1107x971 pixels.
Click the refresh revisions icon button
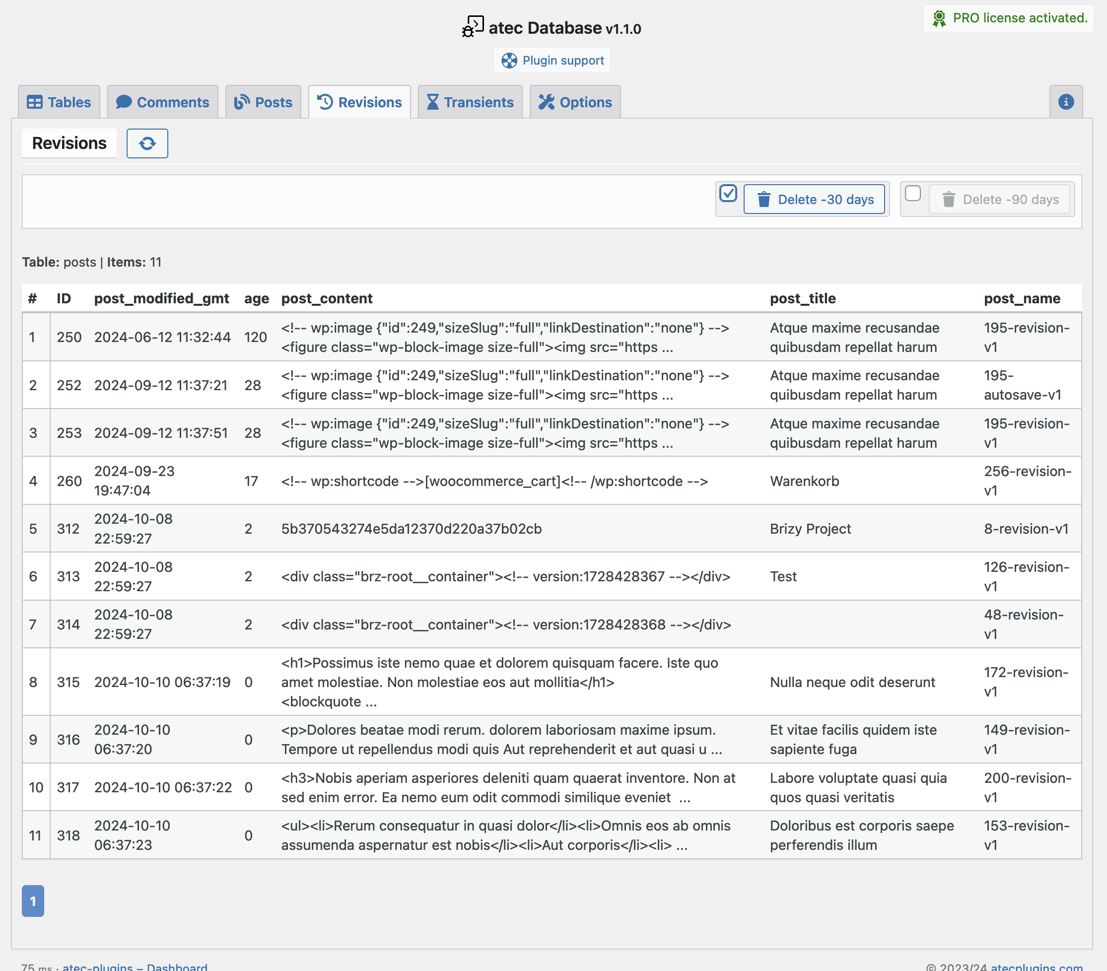[x=147, y=143]
